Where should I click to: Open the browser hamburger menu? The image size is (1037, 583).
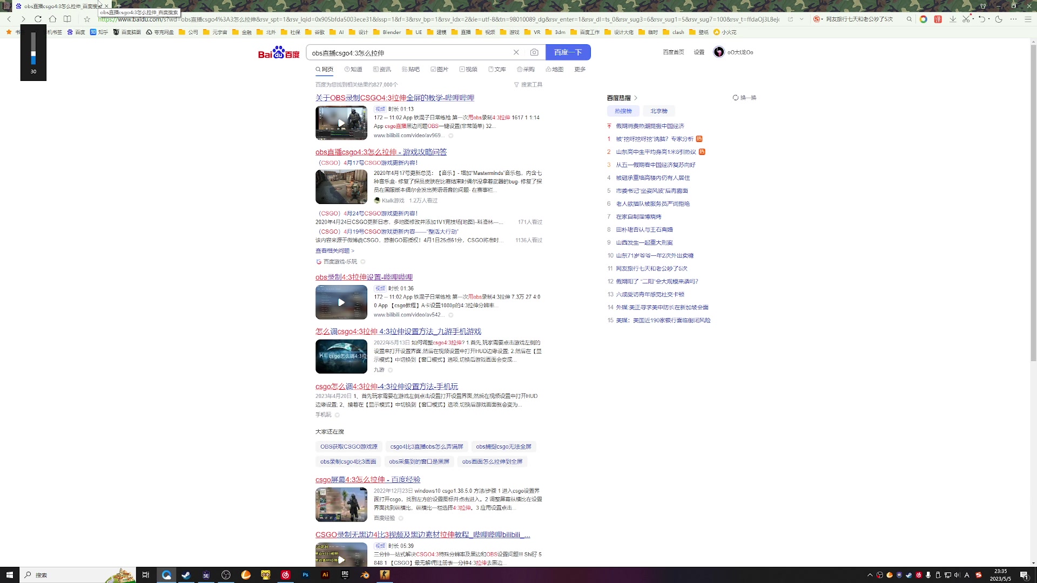point(1028,19)
